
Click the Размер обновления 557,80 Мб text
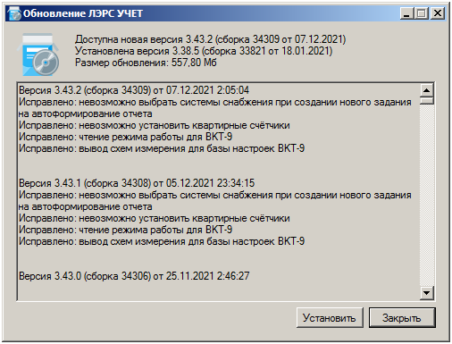click(x=146, y=63)
